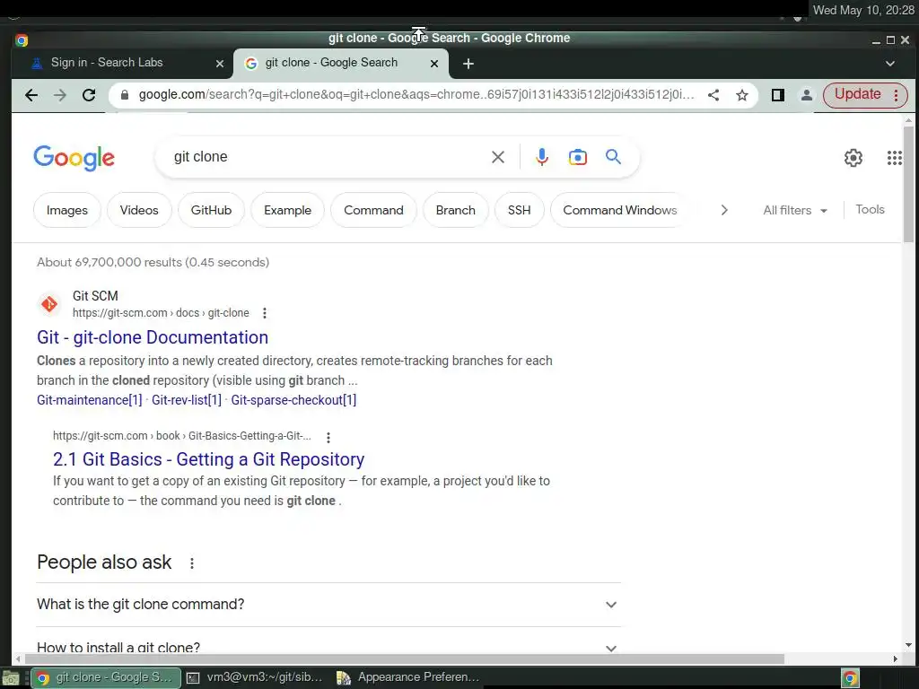Expand 'What is the git clone command?'
919x689 pixels.
[x=328, y=605]
